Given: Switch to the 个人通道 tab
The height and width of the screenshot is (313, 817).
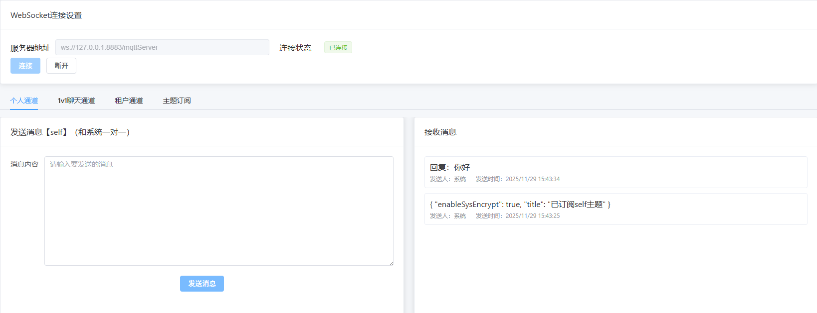Looking at the screenshot, I should tap(24, 101).
